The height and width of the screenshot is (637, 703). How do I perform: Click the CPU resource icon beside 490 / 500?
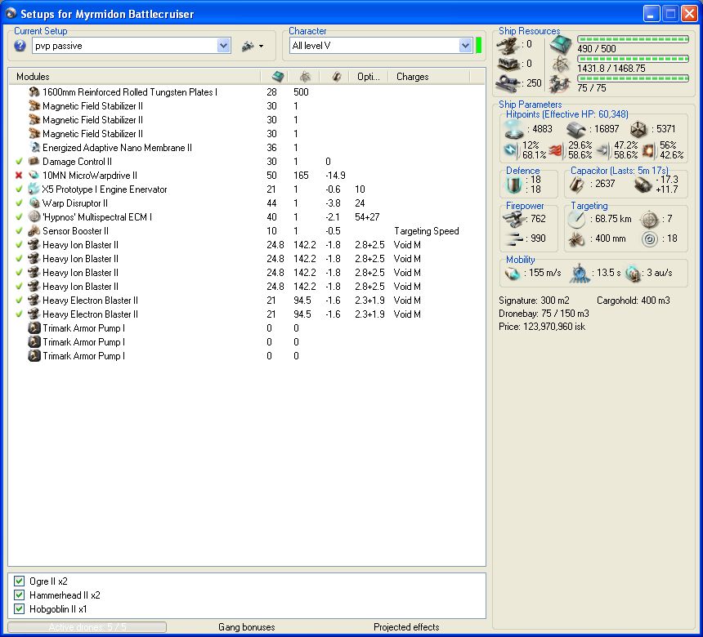pyautogui.click(x=561, y=45)
